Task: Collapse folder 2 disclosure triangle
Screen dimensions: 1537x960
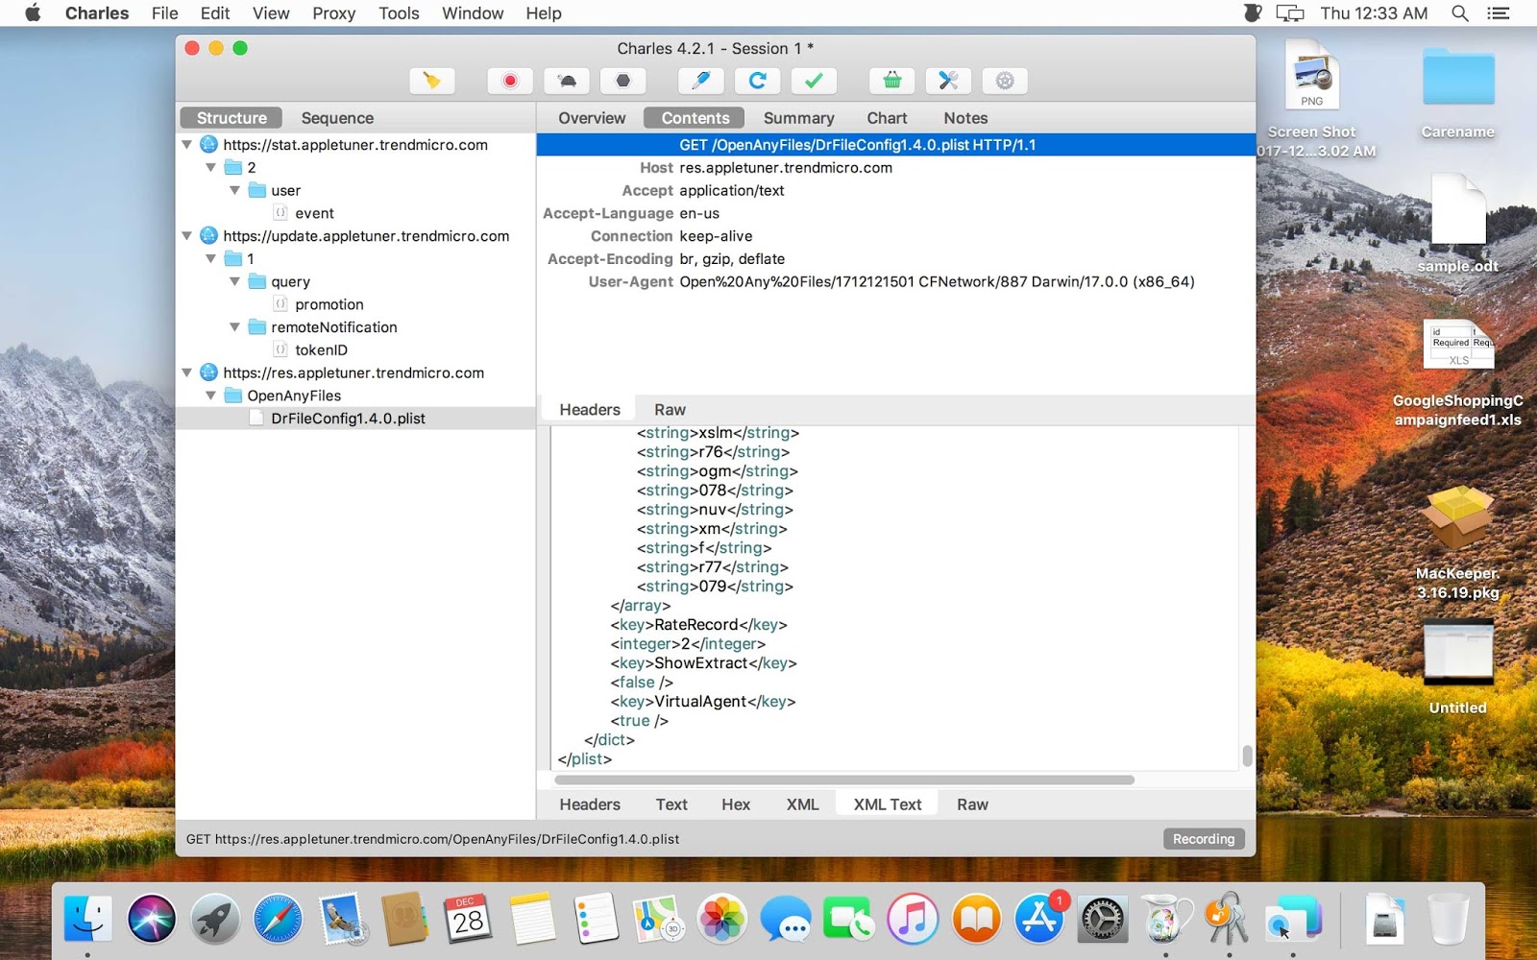Action: coord(210,168)
